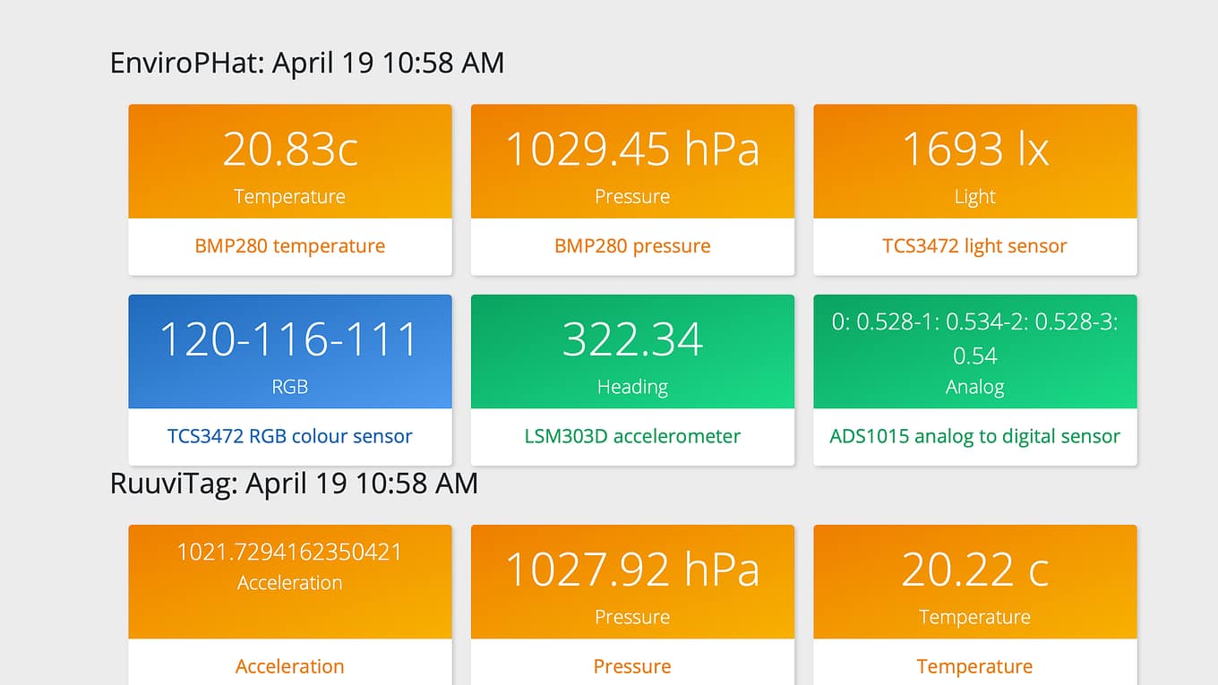The width and height of the screenshot is (1218, 685).
Task: Click the 1693 lx light reading
Action: pos(974,149)
